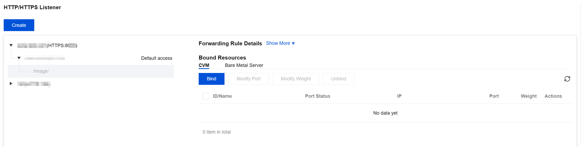
Task: Open the Show More link
Action: coord(278,43)
